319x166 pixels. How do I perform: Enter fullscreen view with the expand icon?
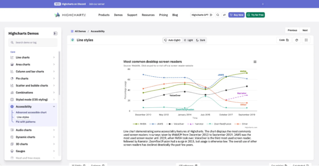pos(306,40)
